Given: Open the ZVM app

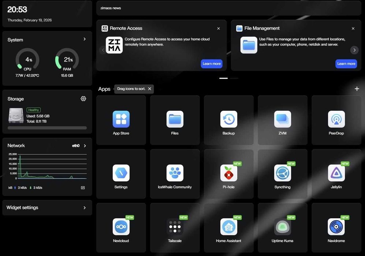Looking at the screenshot, I should (282, 119).
